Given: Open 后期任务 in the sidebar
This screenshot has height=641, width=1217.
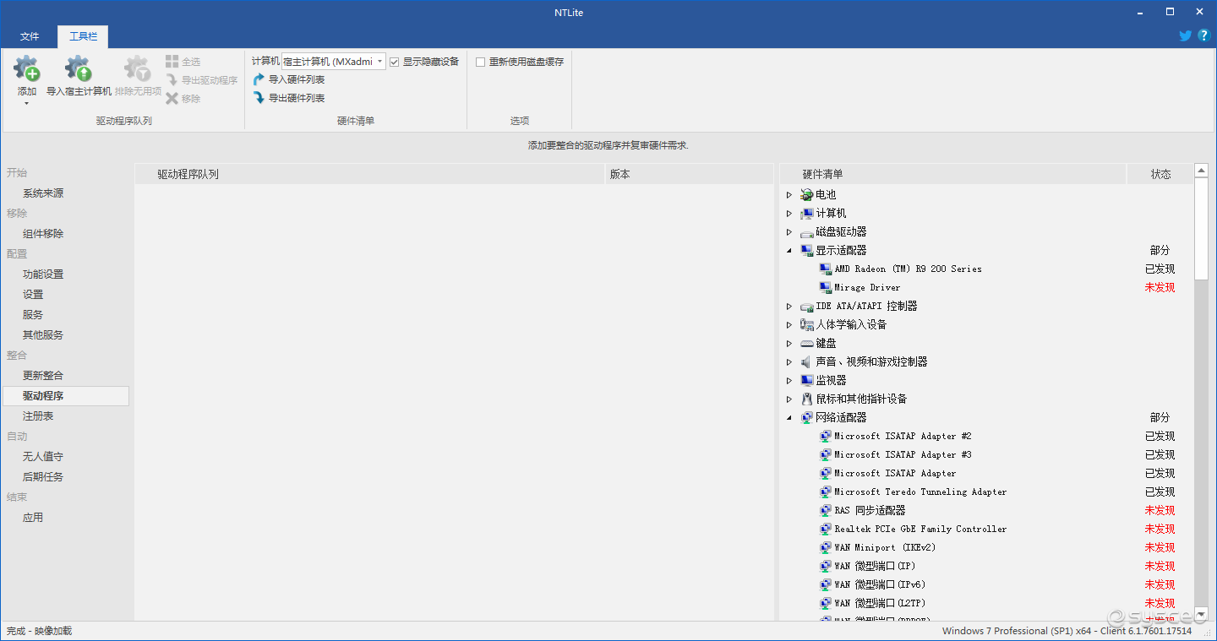Looking at the screenshot, I should (x=43, y=477).
